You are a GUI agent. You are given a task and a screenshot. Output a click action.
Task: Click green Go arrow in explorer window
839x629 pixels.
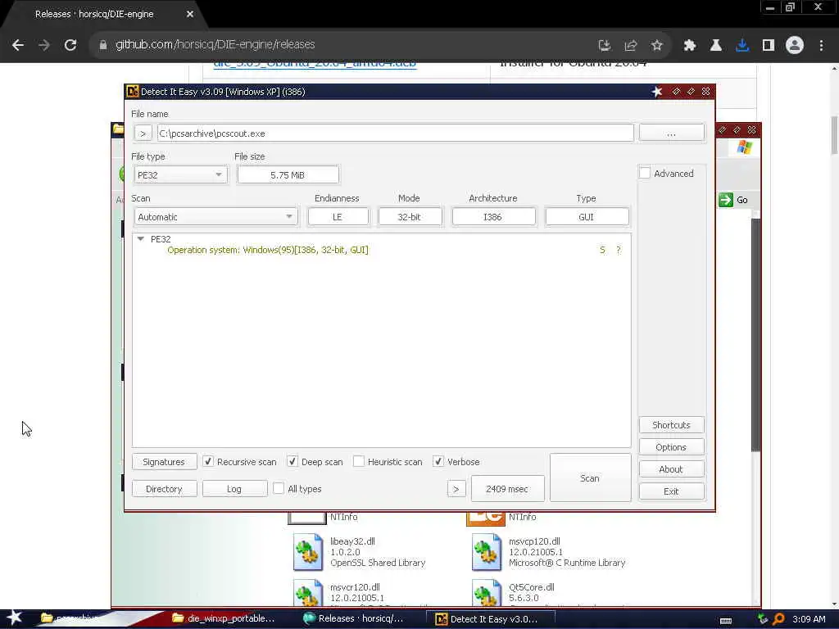(726, 200)
